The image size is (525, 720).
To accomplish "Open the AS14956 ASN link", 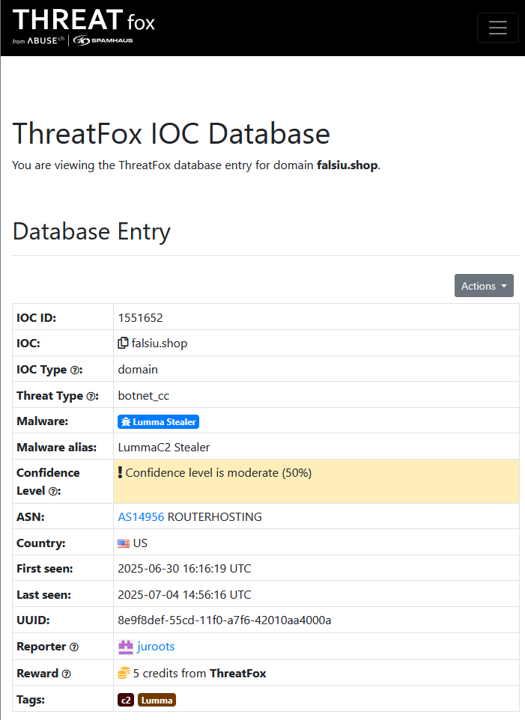I will coord(141,517).
